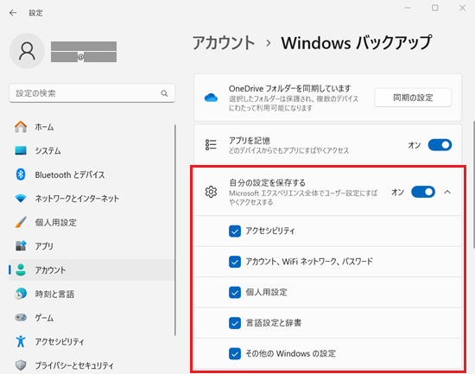Click the main page vertical scrollbar
Viewport: 475px width, 374px height.
473,184
